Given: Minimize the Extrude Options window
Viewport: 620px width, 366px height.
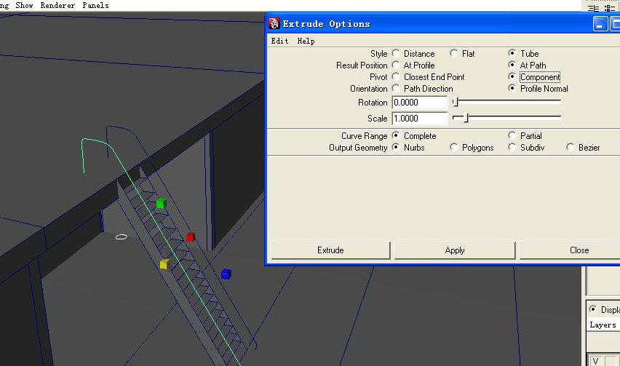Looking at the screenshot, I should coord(600,24).
